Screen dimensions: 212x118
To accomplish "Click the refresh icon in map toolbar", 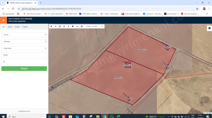I will (x=60, y=26).
